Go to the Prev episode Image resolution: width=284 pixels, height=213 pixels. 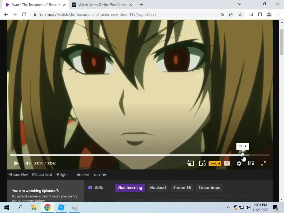coord(83,175)
